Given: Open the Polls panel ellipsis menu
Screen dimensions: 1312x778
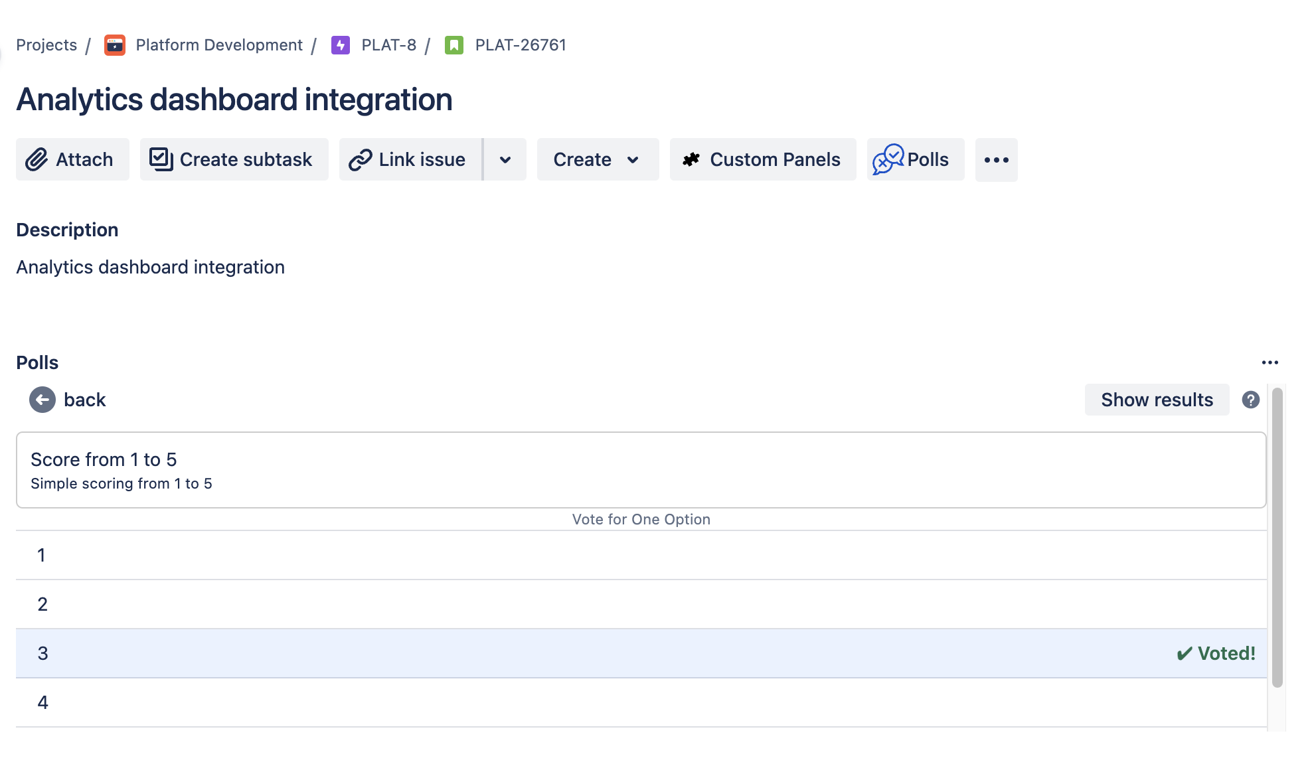Looking at the screenshot, I should [1270, 362].
